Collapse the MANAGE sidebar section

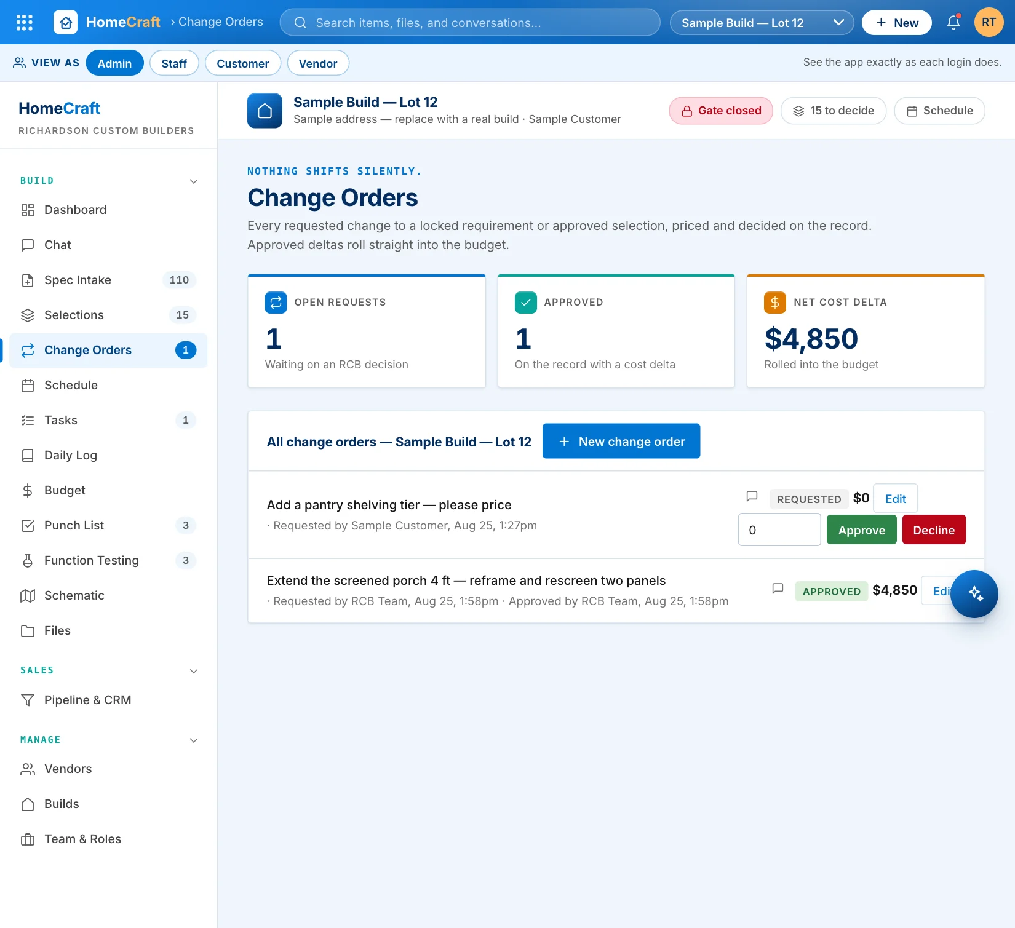pos(194,740)
